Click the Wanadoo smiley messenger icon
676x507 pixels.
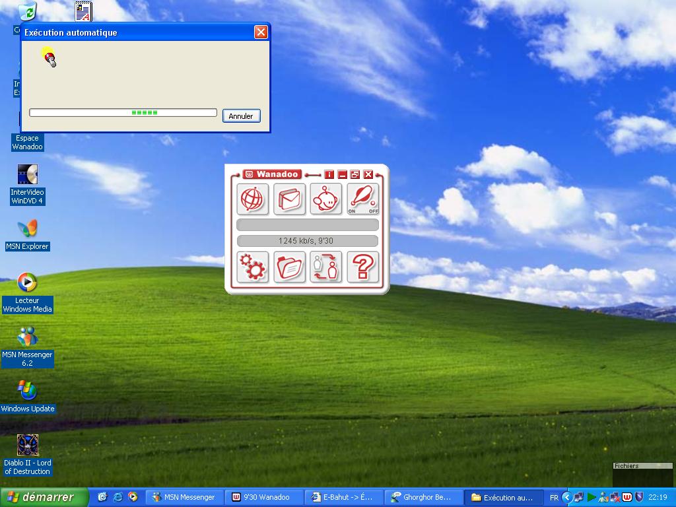click(x=326, y=199)
